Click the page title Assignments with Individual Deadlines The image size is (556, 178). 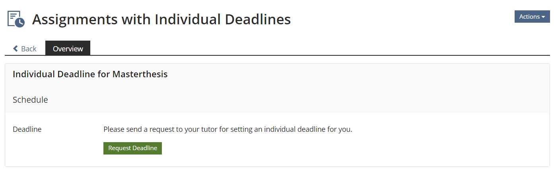tap(161, 19)
